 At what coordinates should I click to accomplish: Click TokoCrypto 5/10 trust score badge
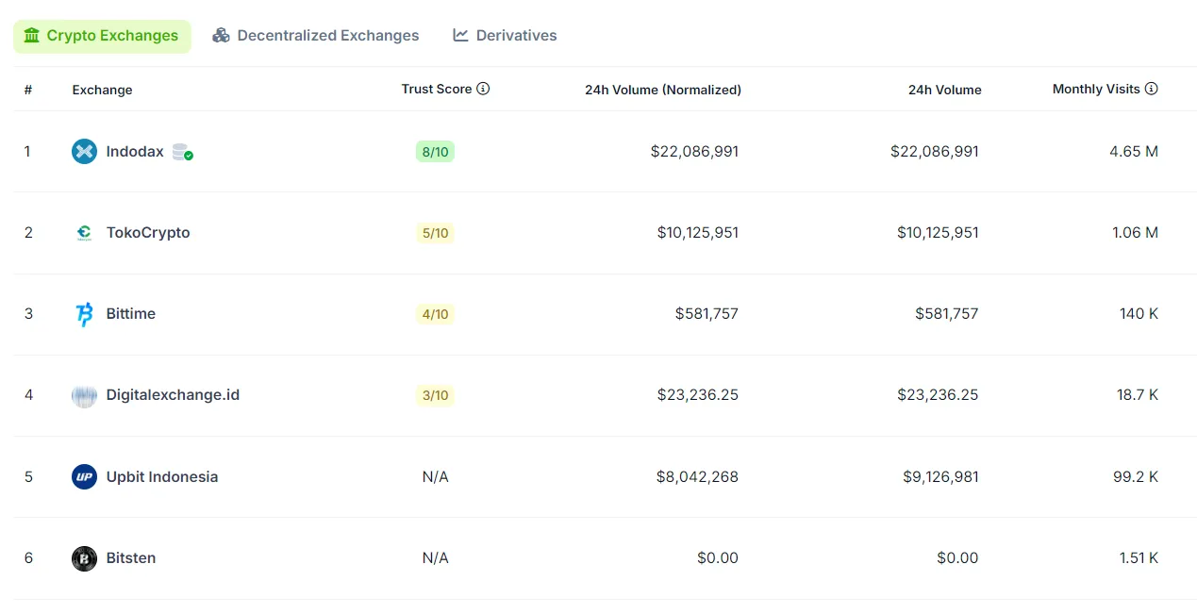(435, 232)
